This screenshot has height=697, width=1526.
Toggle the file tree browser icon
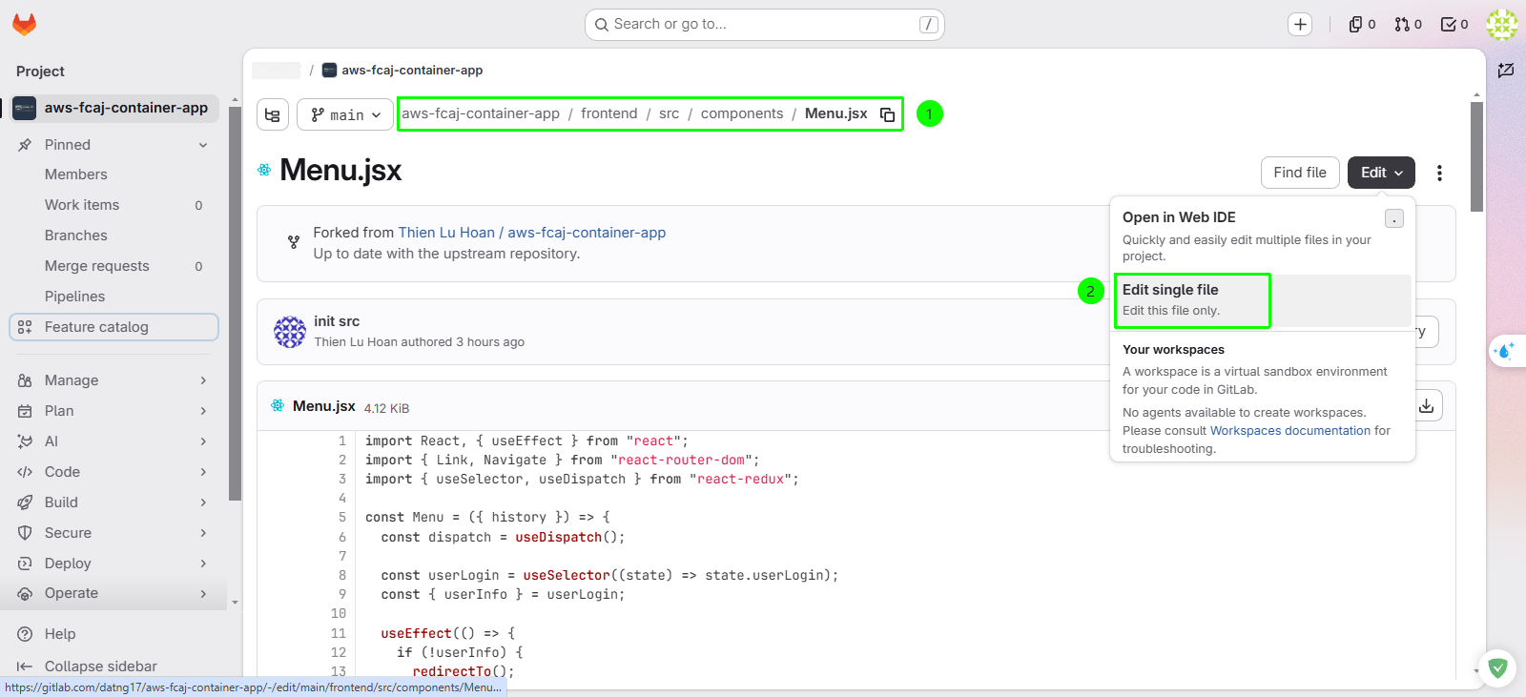click(273, 114)
